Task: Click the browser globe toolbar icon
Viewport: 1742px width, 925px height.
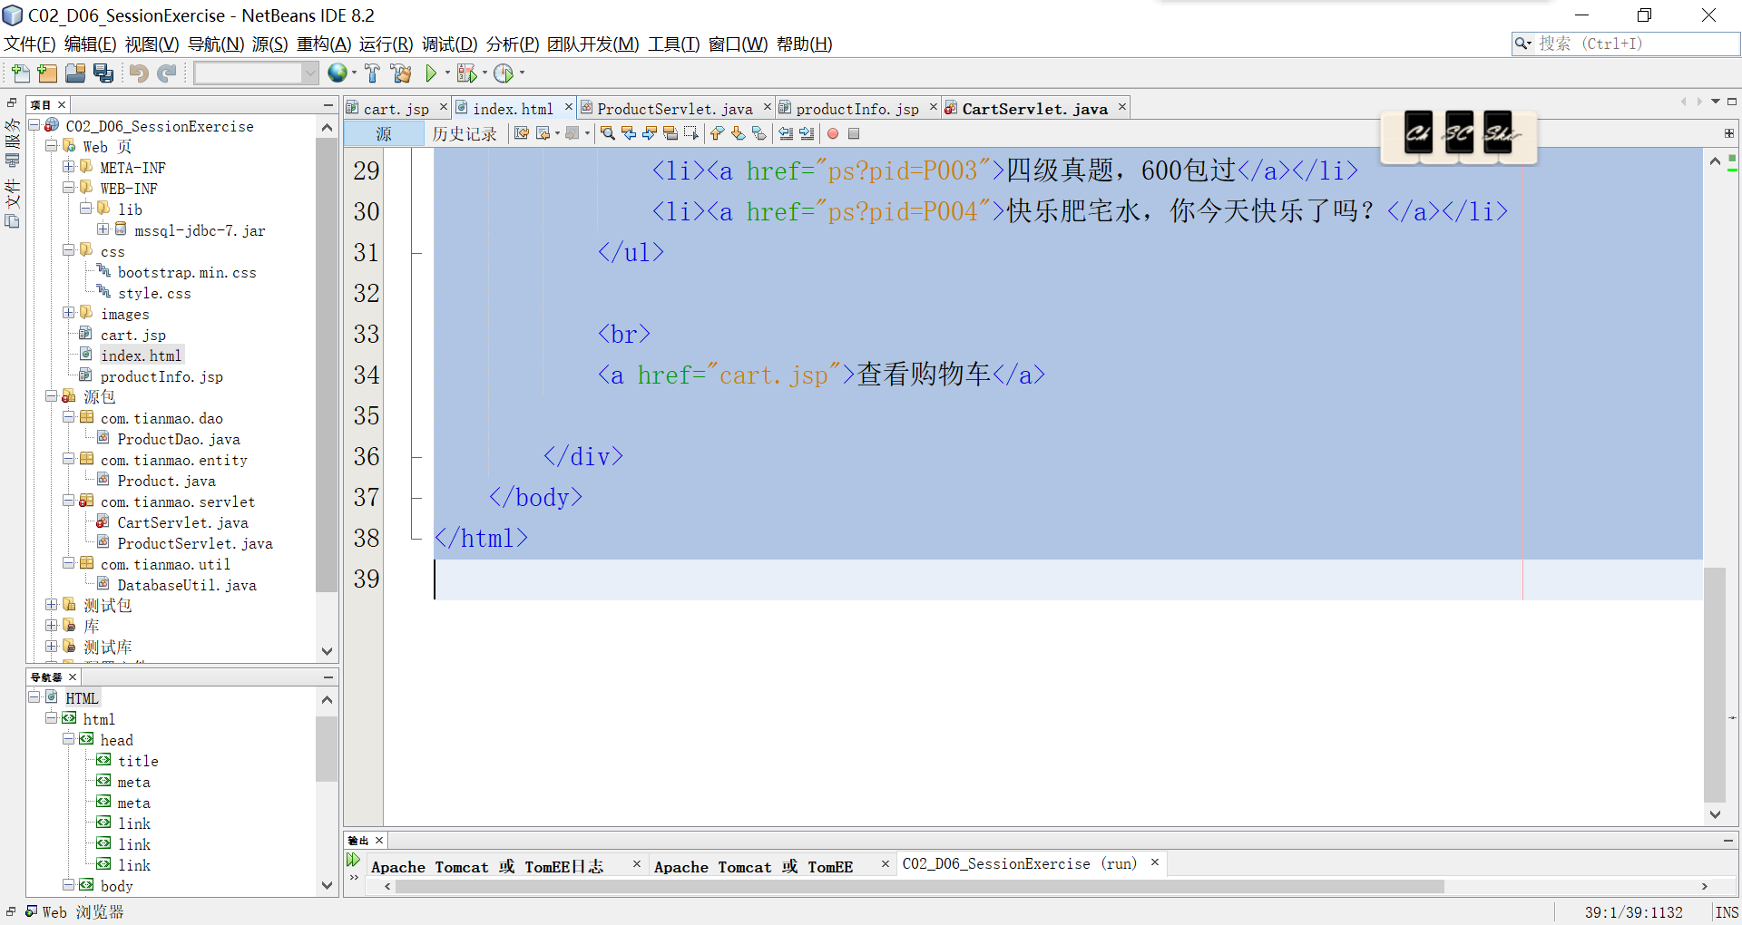Action: (x=338, y=73)
